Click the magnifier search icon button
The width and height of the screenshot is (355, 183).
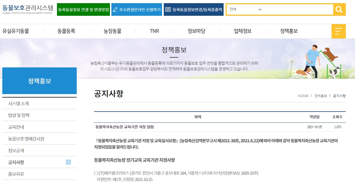pos(339,9)
